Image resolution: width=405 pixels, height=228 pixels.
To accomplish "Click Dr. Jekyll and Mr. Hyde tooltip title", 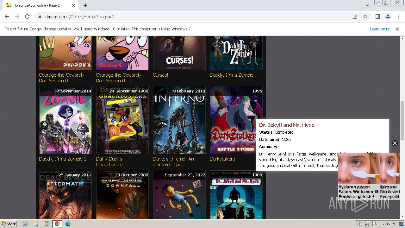I will [x=287, y=125].
